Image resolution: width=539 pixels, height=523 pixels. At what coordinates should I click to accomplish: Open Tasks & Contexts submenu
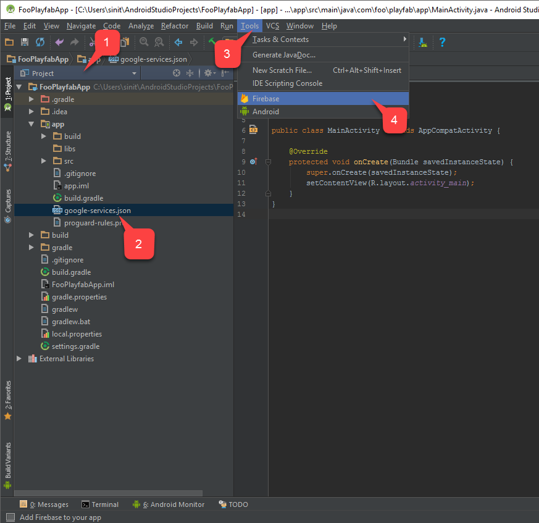[323, 40]
